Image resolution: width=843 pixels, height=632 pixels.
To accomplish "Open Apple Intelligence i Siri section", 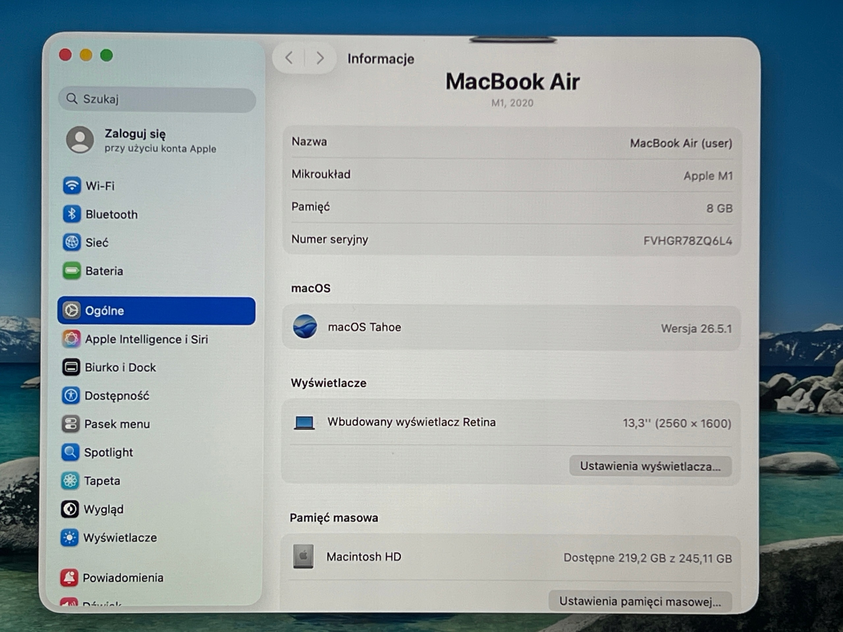I will 147,339.
